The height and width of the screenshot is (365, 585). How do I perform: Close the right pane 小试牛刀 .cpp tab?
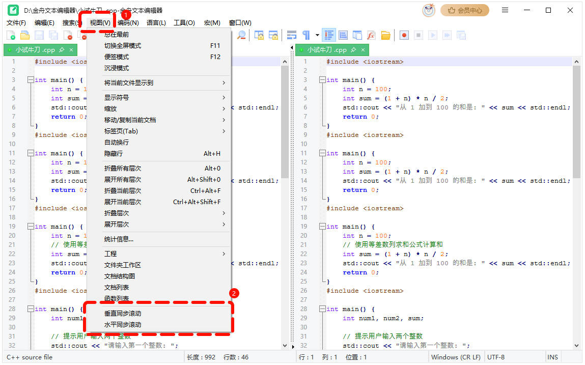point(363,50)
